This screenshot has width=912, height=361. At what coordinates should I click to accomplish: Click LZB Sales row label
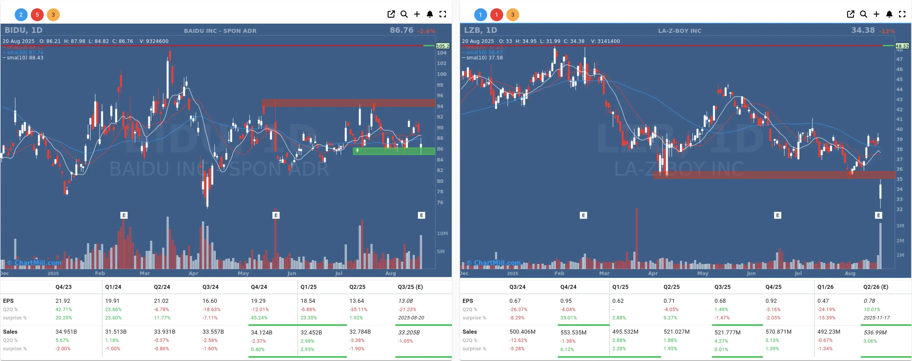point(469,331)
